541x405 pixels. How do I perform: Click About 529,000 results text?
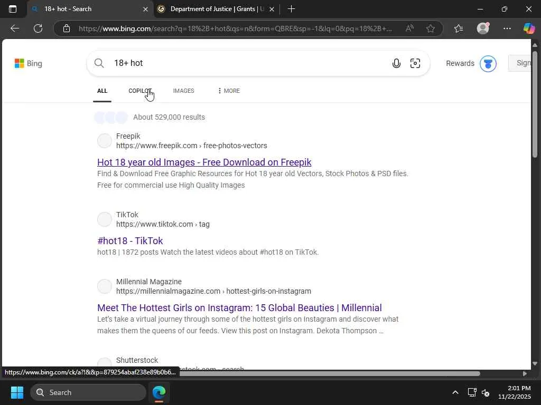[x=169, y=117]
